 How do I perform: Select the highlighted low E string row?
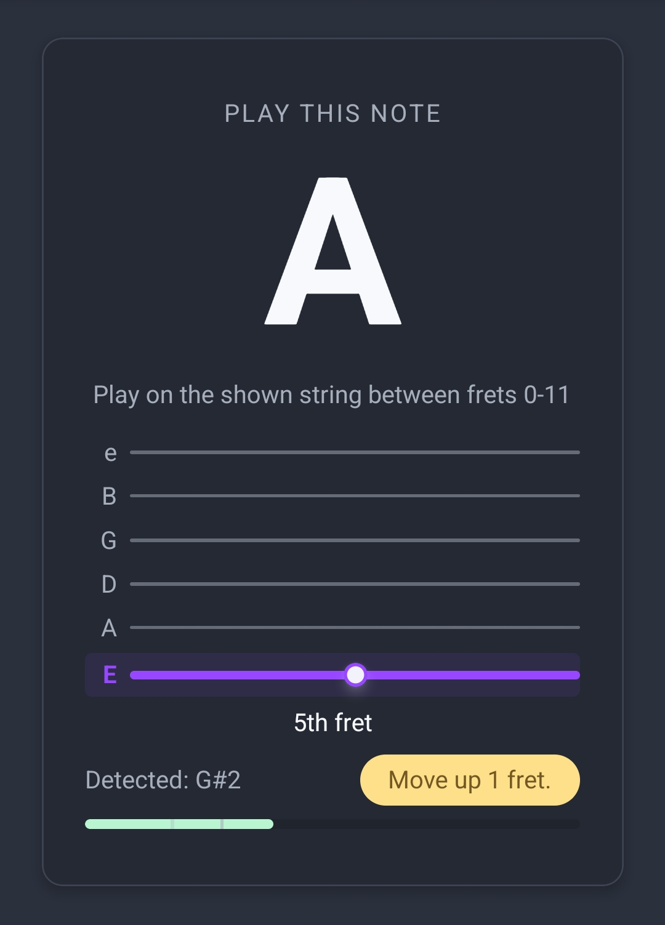[332, 675]
